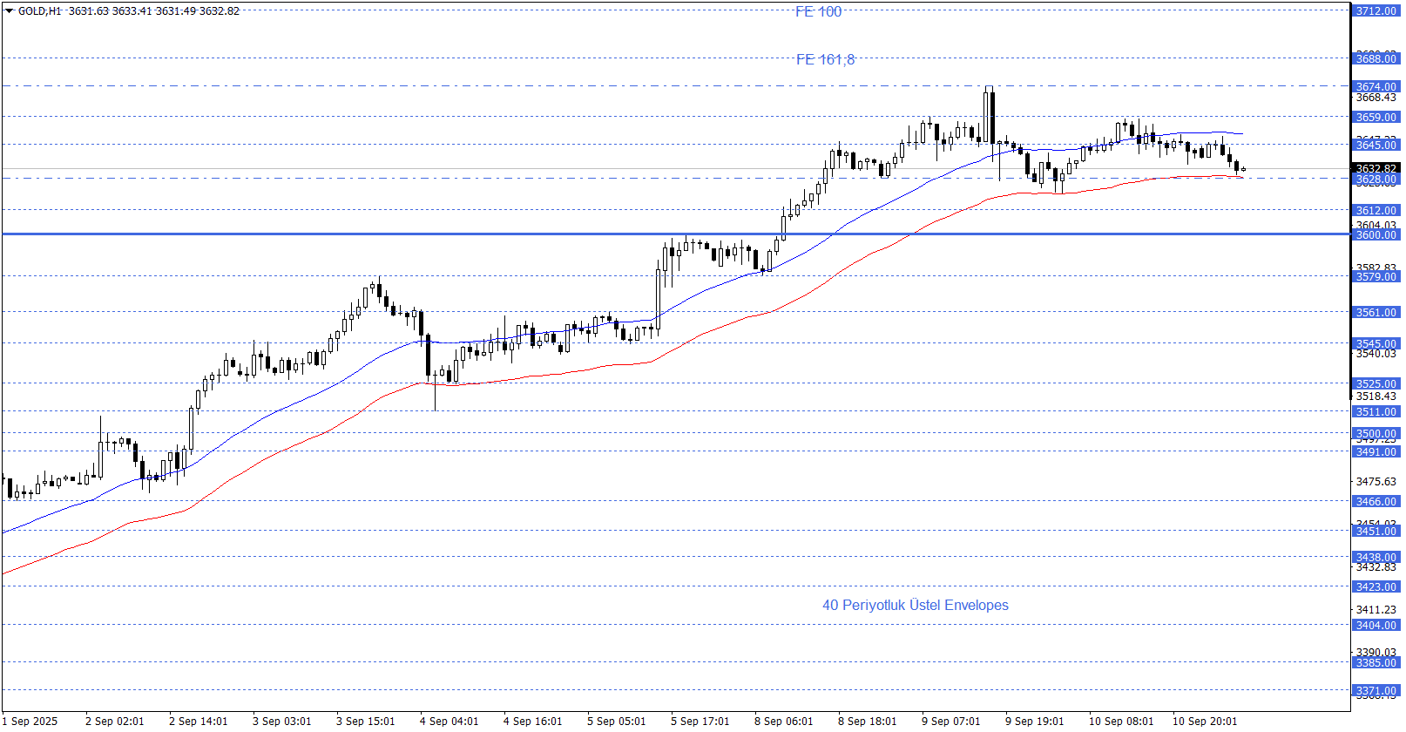Screen dimensions: 1406x732
Task: Select the FE 161,8 label
Action: [x=826, y=59]
